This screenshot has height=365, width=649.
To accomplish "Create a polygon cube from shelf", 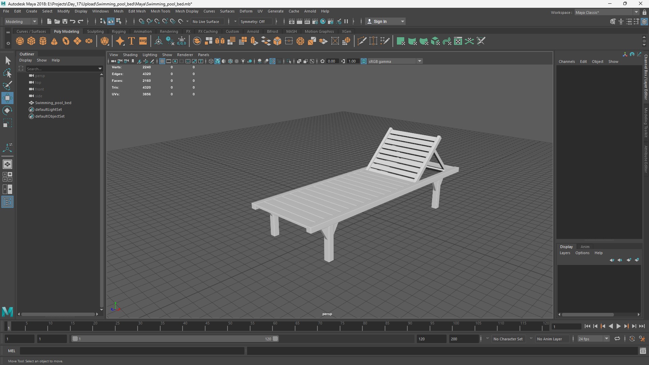I will pyautogui.click(x=31, y=41).
